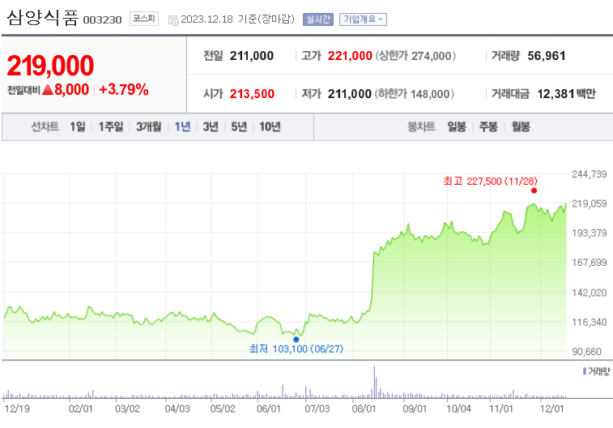The width and height of the screenshot is (613, 428).
Task: Switch to 주봉 candle chart
Action: pyautogui.click(x=488, y=126)
